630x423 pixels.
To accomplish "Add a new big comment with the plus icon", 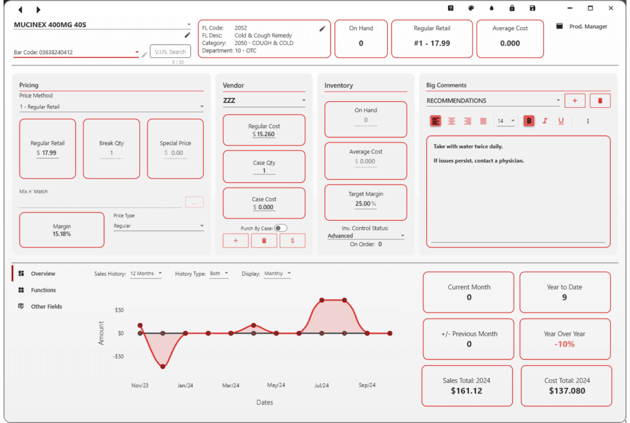I will point(575,100).
